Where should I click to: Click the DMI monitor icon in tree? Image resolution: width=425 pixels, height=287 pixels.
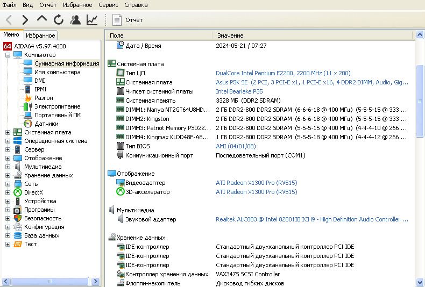[x=28, y=81]
